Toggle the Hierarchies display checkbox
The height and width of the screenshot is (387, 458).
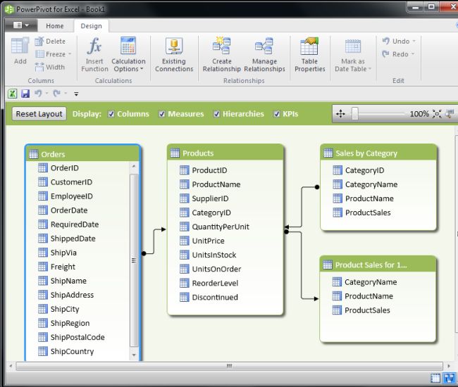tap(216, 114)
